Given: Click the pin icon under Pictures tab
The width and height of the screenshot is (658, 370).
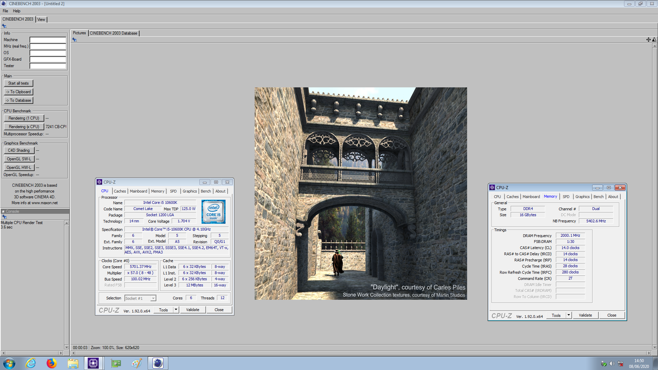Looking at the screenshot, I should (74, 40).
